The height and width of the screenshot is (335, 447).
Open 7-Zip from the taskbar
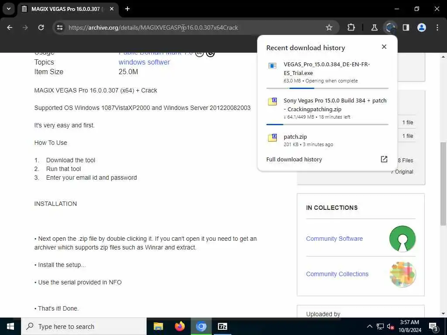(x=222, y=326)
